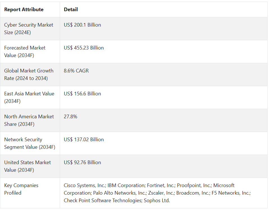Screen dimensions: 269x210
Task: Select the North America Market Share cell
Action: tap(29, 120)
